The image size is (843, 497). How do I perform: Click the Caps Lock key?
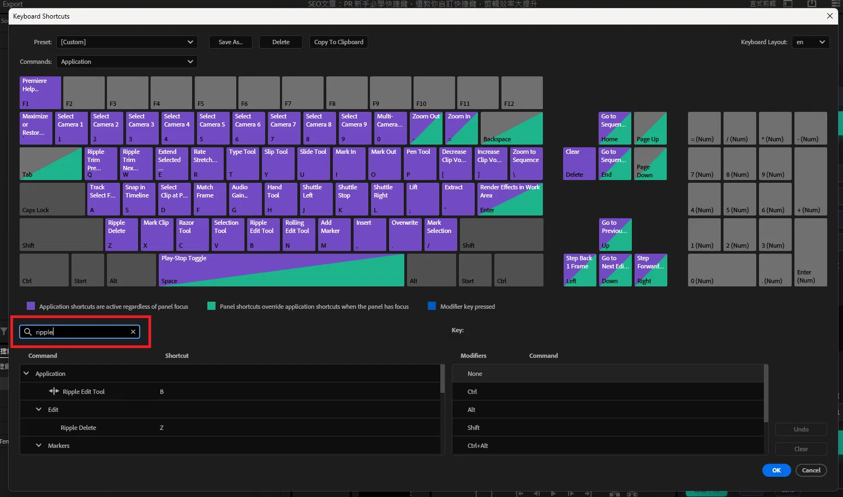(x=52, y=199)
